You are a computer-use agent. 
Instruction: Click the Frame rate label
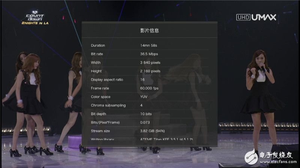(101, 88)
